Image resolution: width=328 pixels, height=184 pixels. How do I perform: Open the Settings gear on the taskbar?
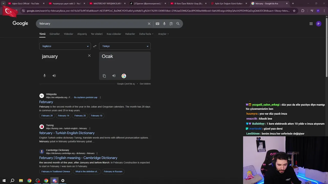point(63,181)
